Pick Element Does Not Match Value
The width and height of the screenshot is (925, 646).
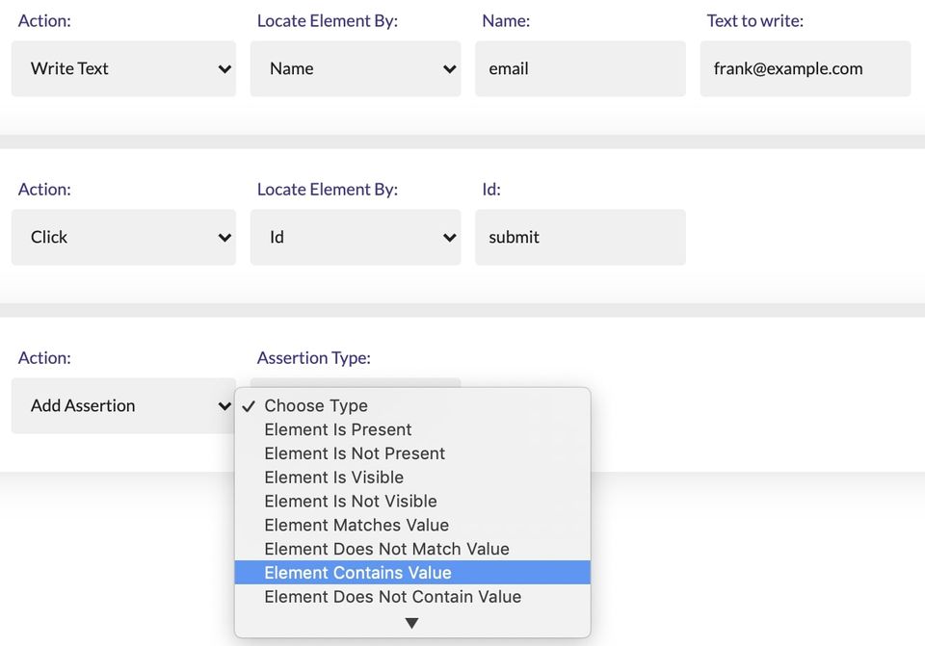[x=386, y=549]
